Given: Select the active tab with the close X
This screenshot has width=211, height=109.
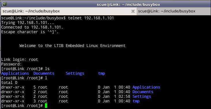Looking at the screenshot, I should (69, 11).
